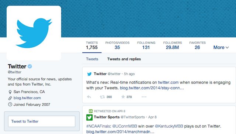Viewport: 236px width, 134px height.
Task: Click the Joined February 2007 text
Action: [32, 104]
